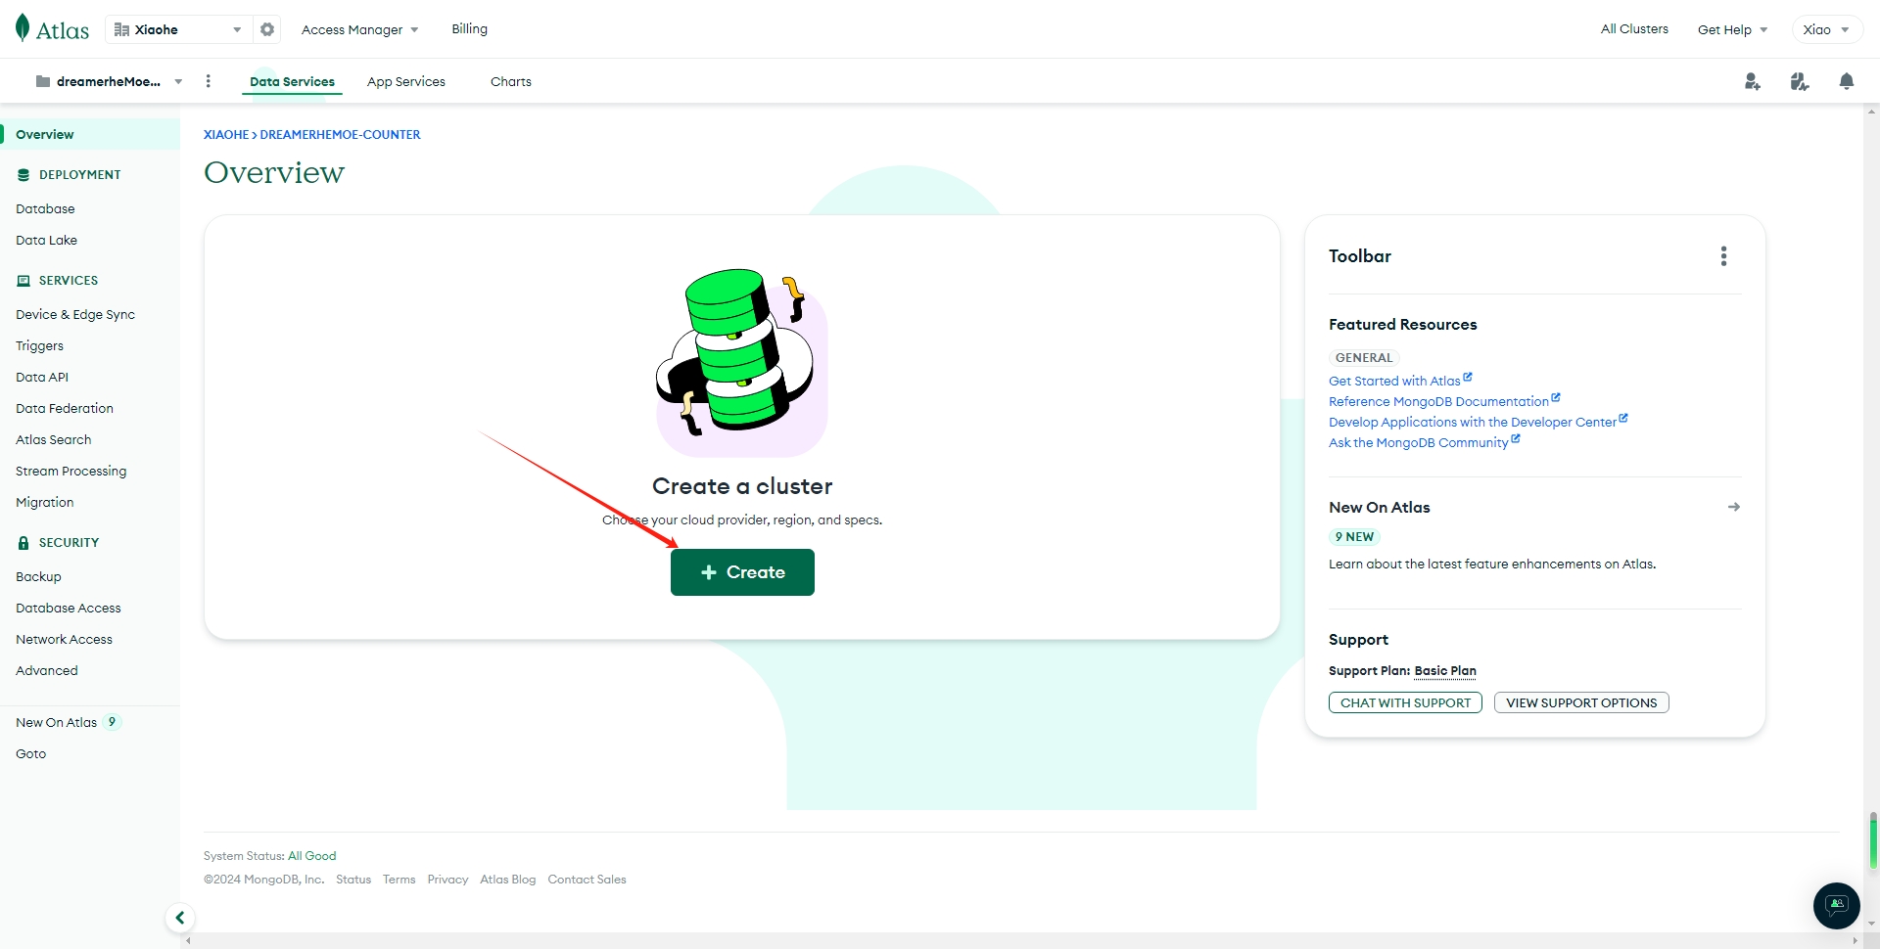
Task: Open Atlas Search in the sidebar
Action: [54, 439]
